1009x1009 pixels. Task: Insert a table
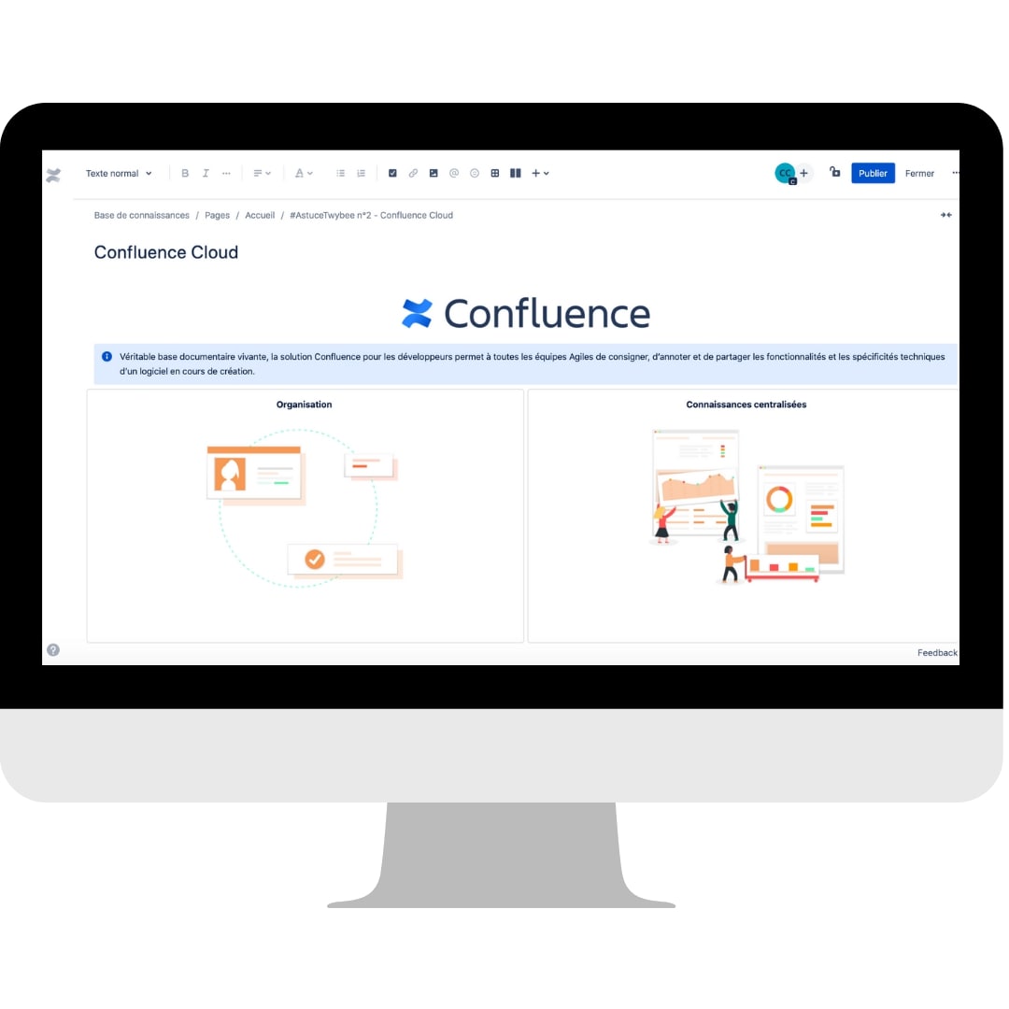pos(495,174)
